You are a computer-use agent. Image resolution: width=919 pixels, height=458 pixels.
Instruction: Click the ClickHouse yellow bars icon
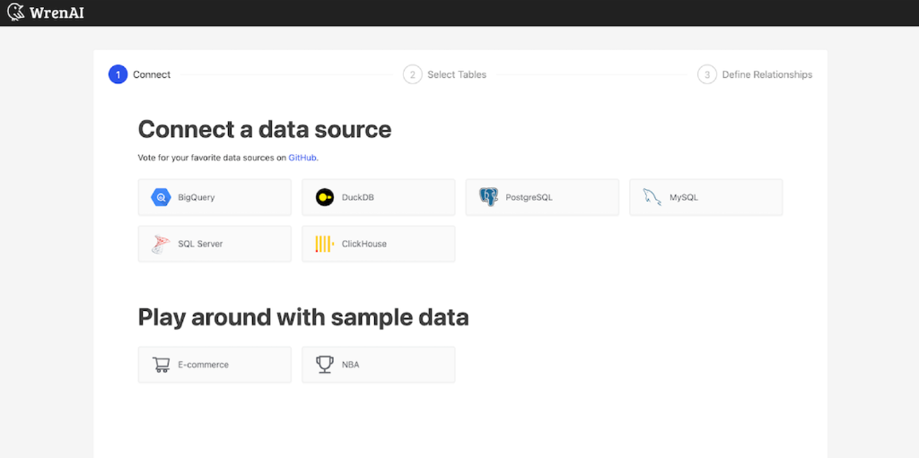click(x=324, y=244)
